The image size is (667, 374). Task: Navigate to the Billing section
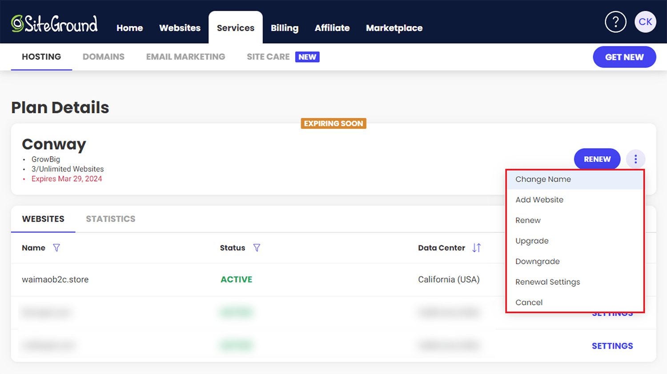click(285, 28)
